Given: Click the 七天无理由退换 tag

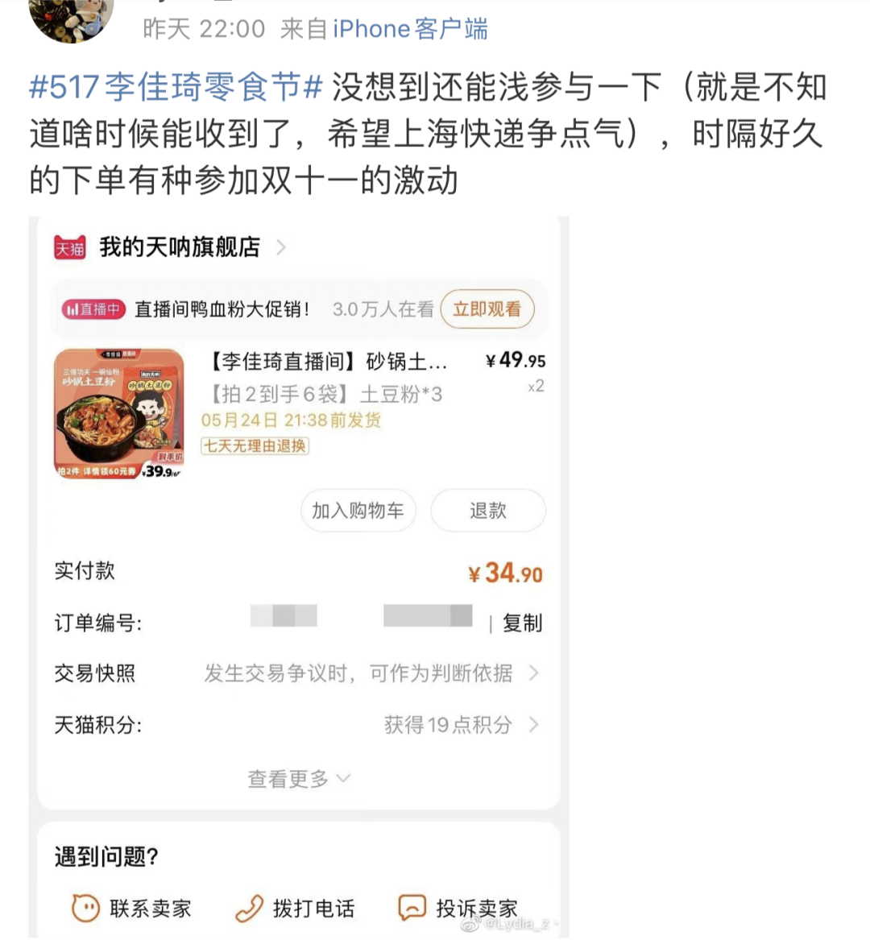Looking at the screenshot, I should point(255,445).
